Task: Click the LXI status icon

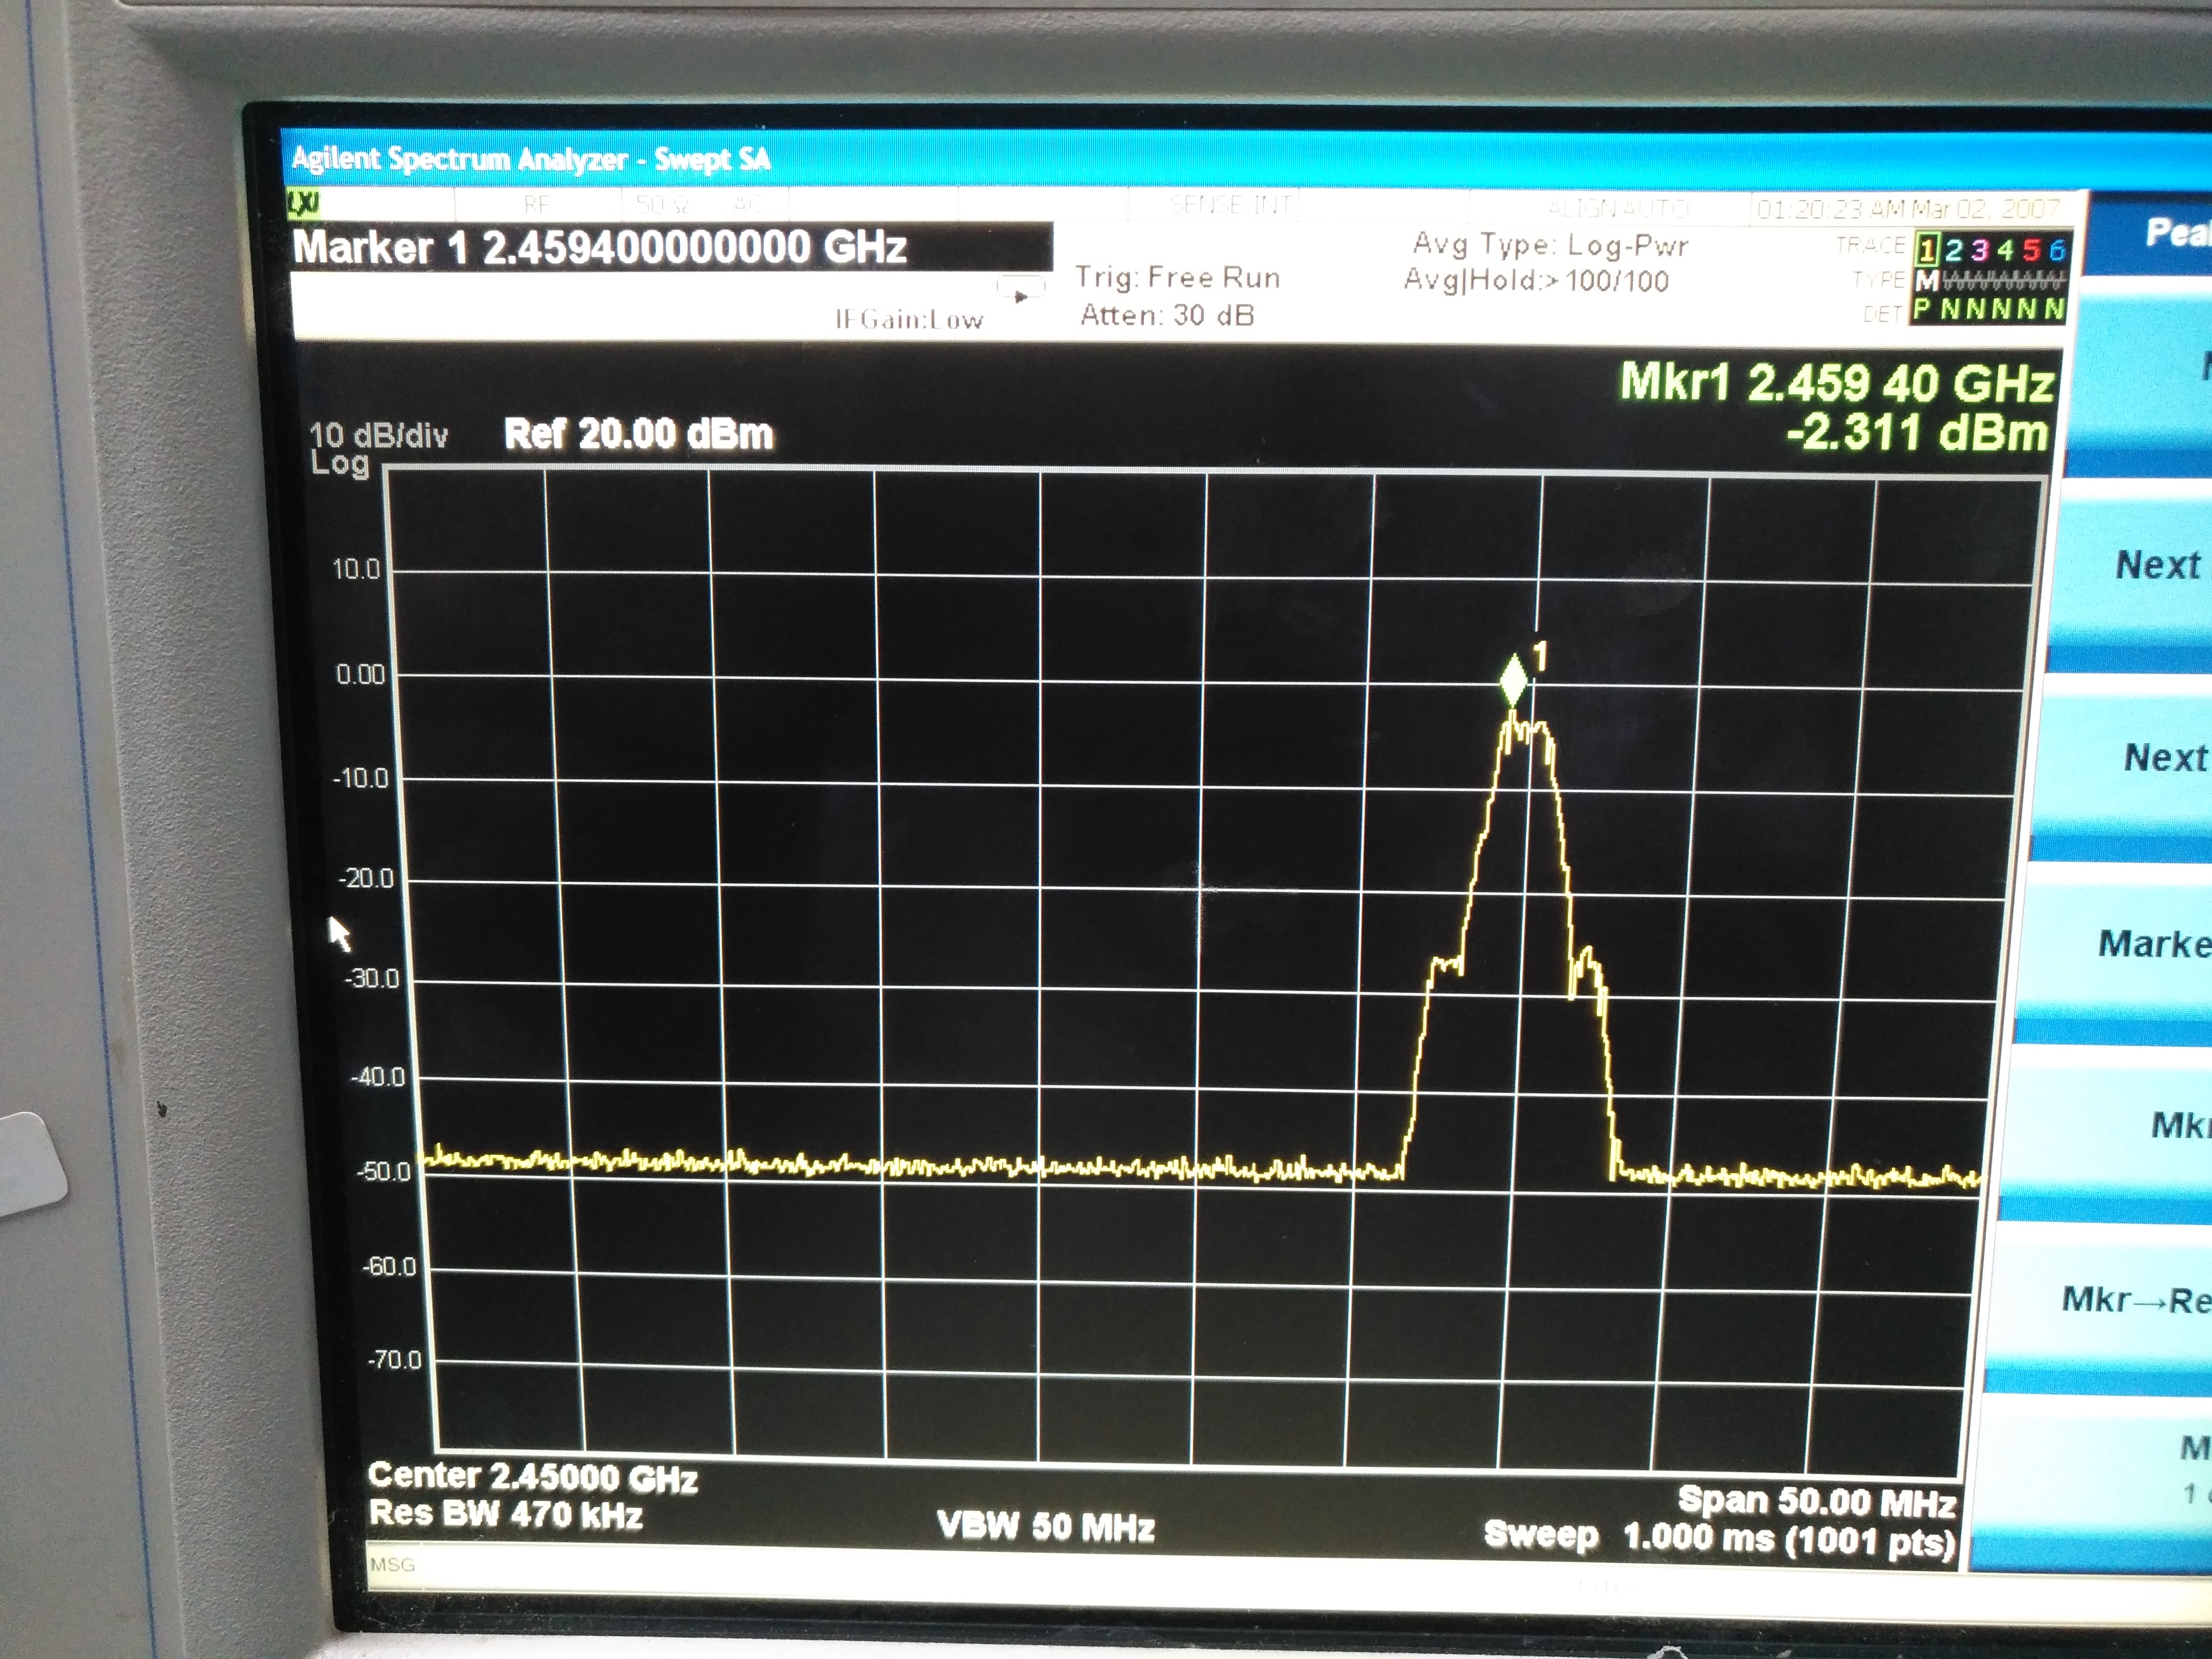Action: pos(303,204)
